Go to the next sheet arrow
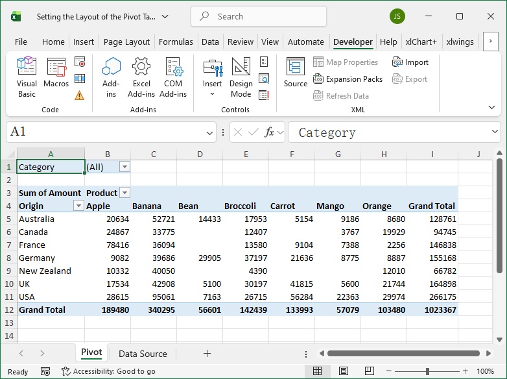 (x=42, y=354)
